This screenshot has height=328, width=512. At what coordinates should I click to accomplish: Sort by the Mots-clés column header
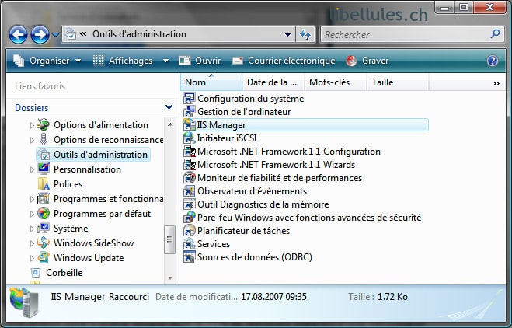coord(336,82)
